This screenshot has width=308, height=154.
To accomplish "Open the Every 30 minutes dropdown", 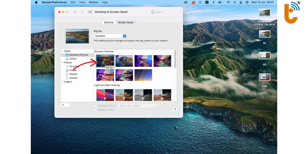I will click(x=139, y=105).
